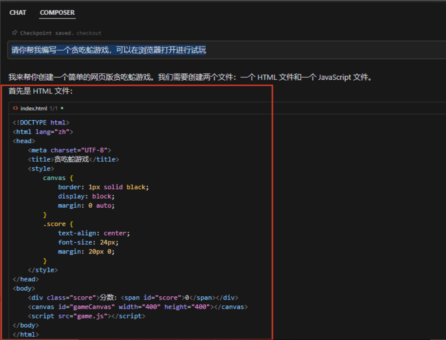Click the reply paragraph mentioning JavaScript 文件
The image size is (446, 340).
click(190, 77)
